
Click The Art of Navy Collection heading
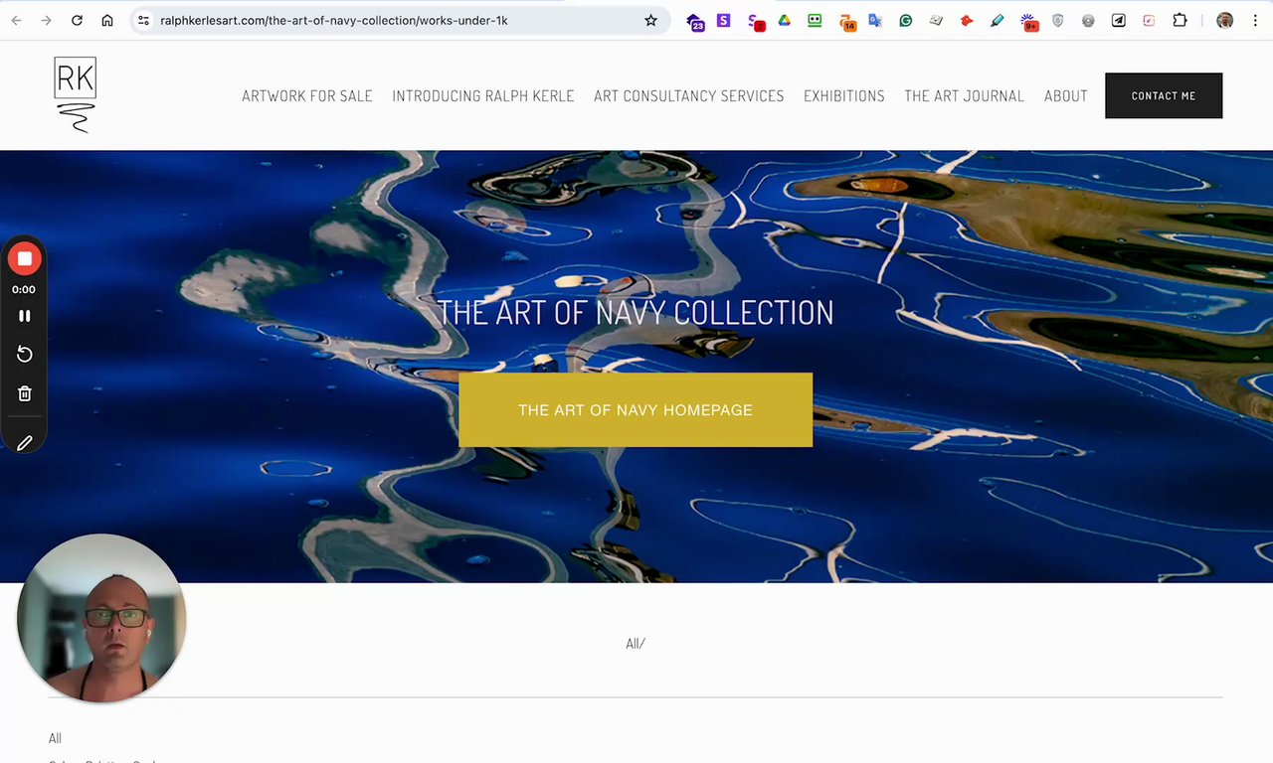(636, 313)
